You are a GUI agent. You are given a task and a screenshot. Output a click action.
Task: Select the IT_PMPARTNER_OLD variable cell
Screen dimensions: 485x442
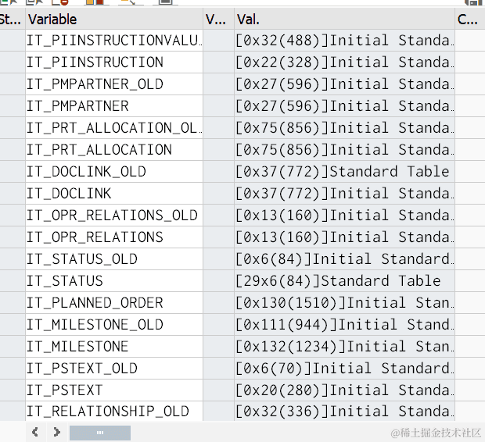point(114,84)
